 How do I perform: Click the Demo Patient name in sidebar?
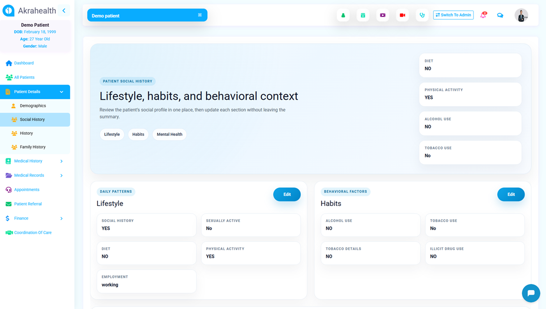[x=35, y=25]
